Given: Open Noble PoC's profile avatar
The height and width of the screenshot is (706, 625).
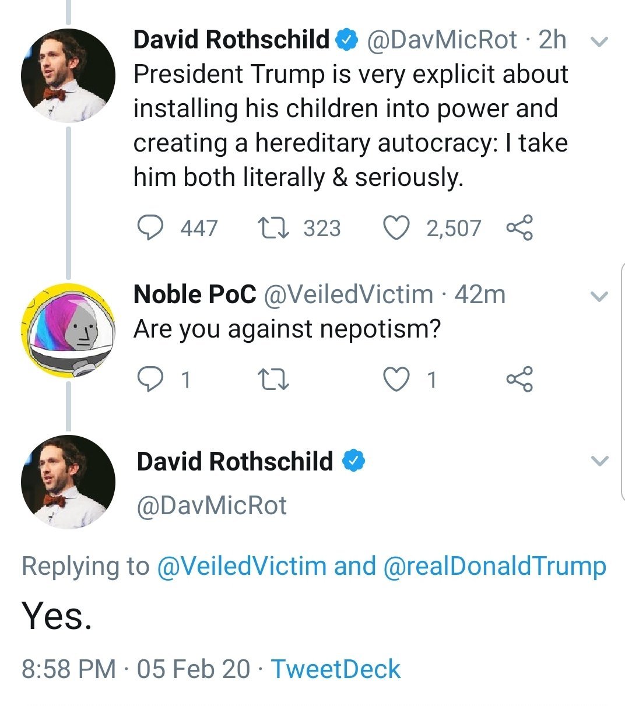Looking at the screenshot, I should pos(68,330).
